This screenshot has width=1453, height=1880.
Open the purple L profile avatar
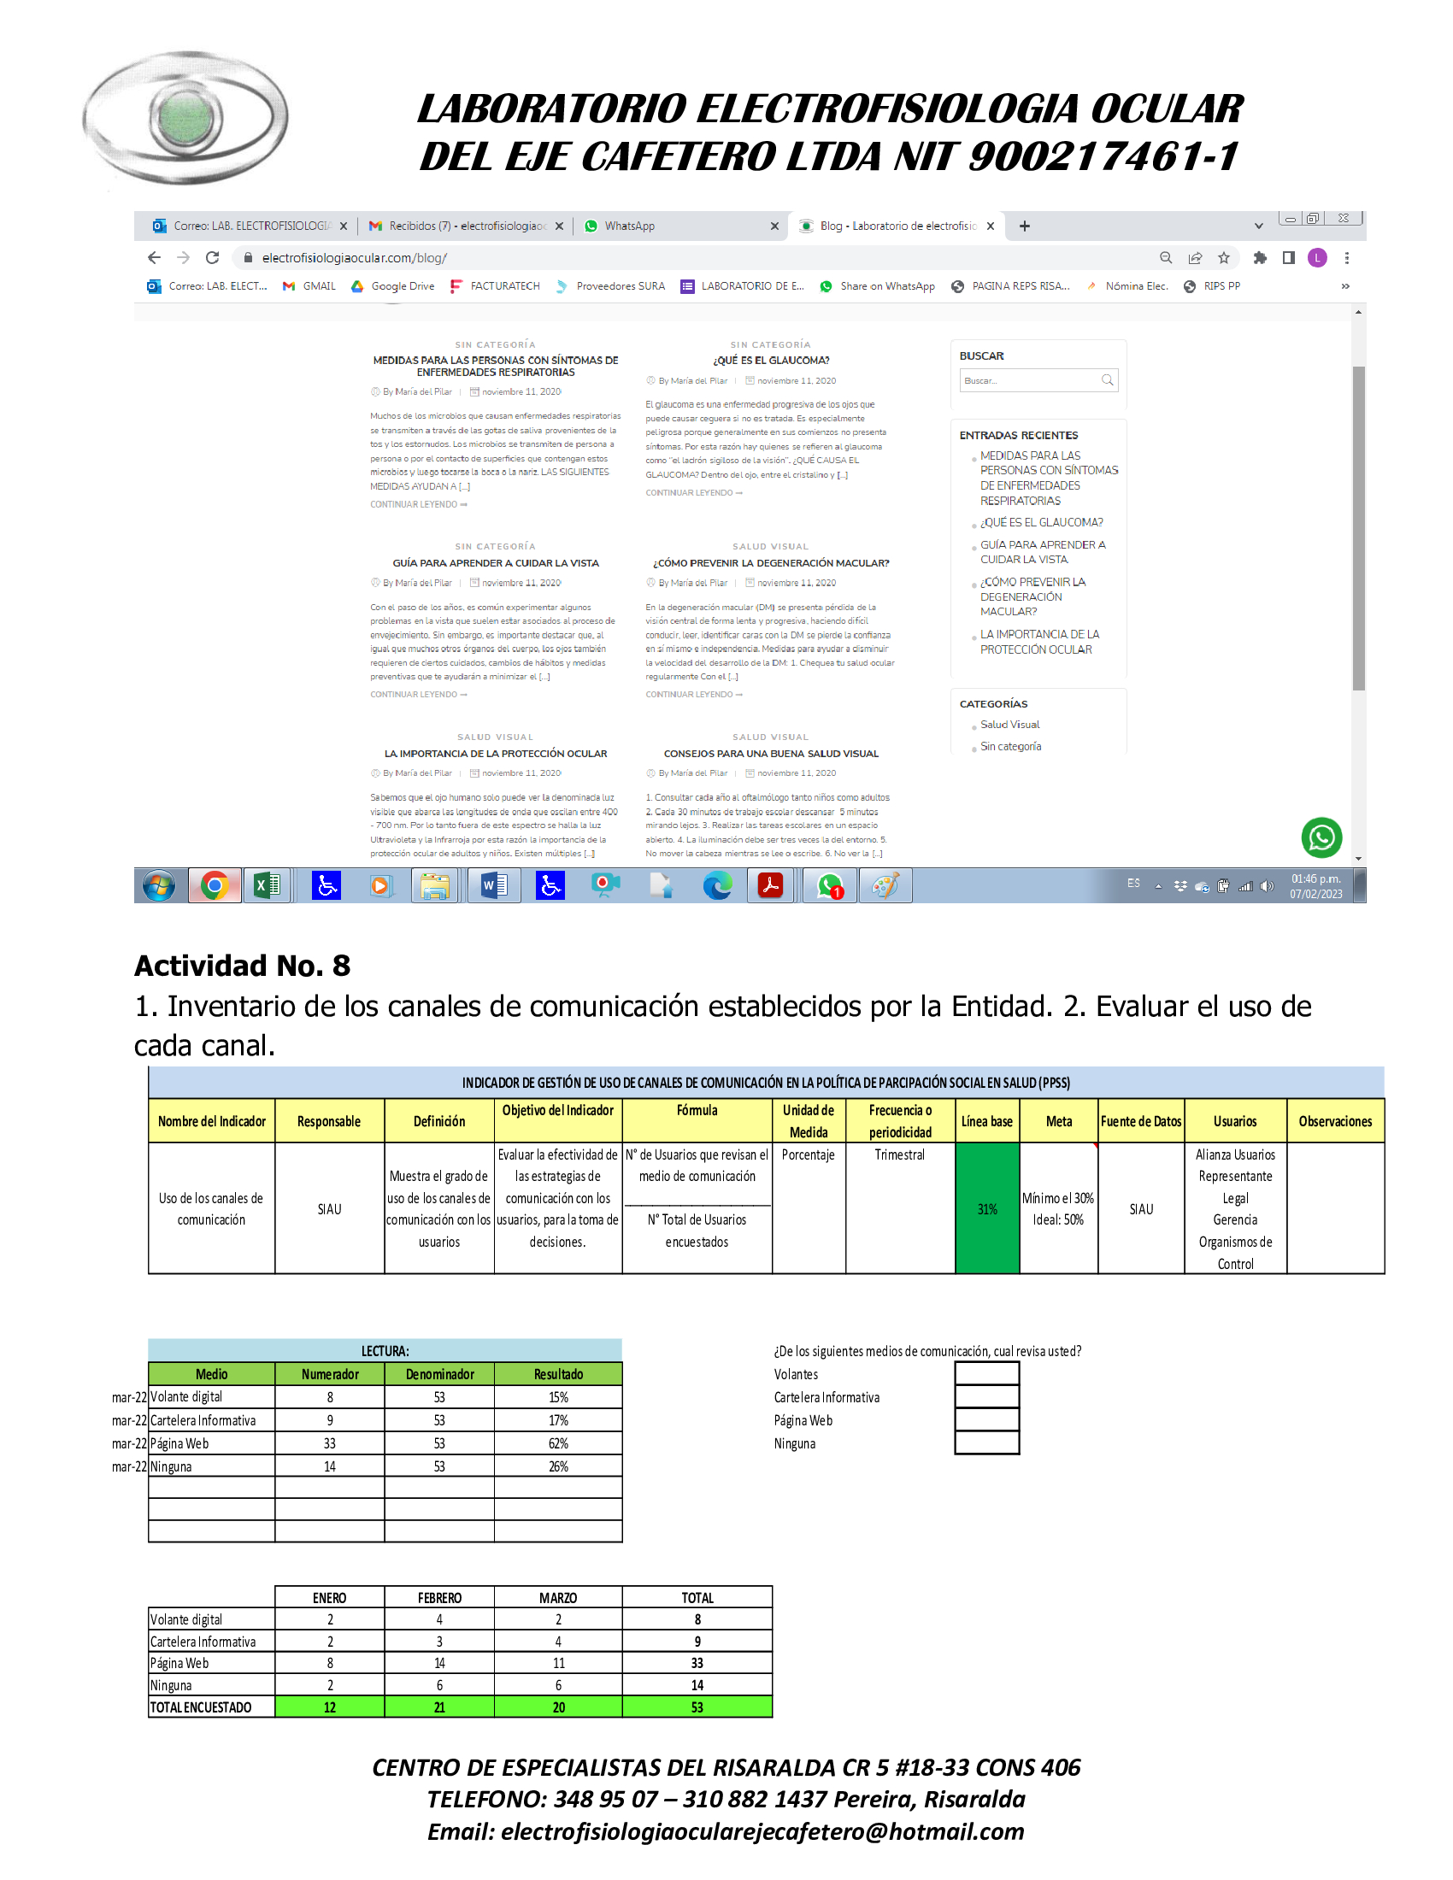[1317, 257]
